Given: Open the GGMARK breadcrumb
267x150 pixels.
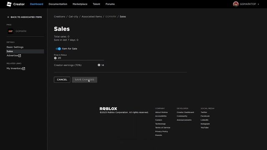Looking at the screenshot, I should pos(111,17).
